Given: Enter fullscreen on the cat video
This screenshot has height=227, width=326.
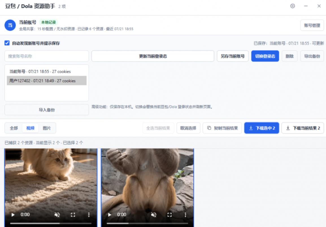Looking at the screenshot, I should [73, 215].
